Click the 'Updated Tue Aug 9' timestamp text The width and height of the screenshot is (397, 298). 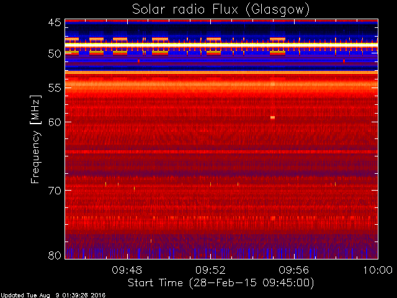pos(53,296)
